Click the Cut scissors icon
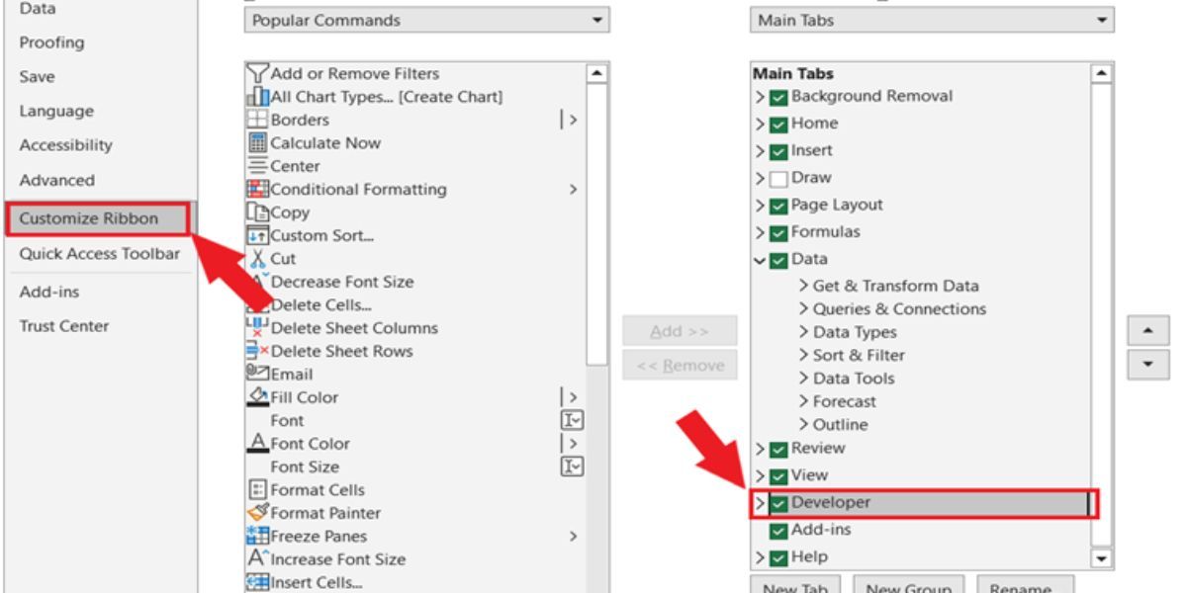This screenshot has height=593, width=1187. click(x=256, y=258)
